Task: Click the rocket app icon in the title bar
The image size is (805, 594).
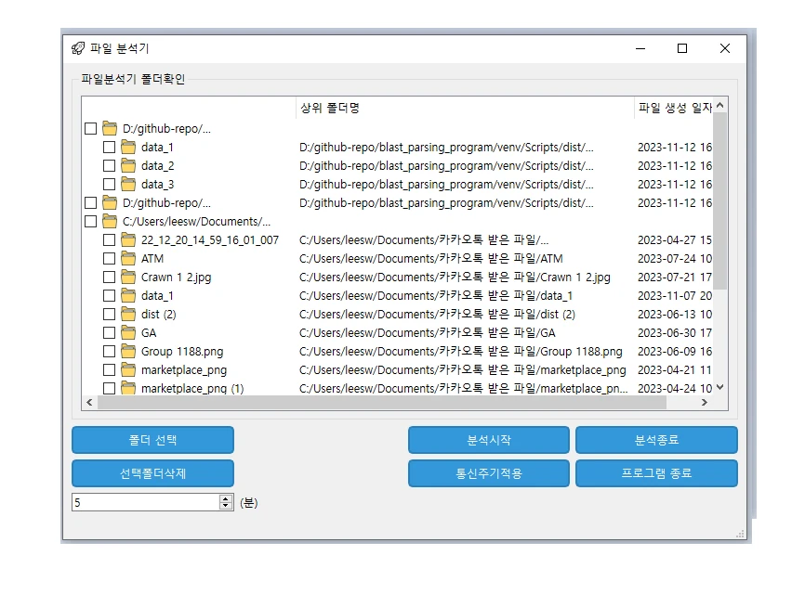Action: (76, 48)
